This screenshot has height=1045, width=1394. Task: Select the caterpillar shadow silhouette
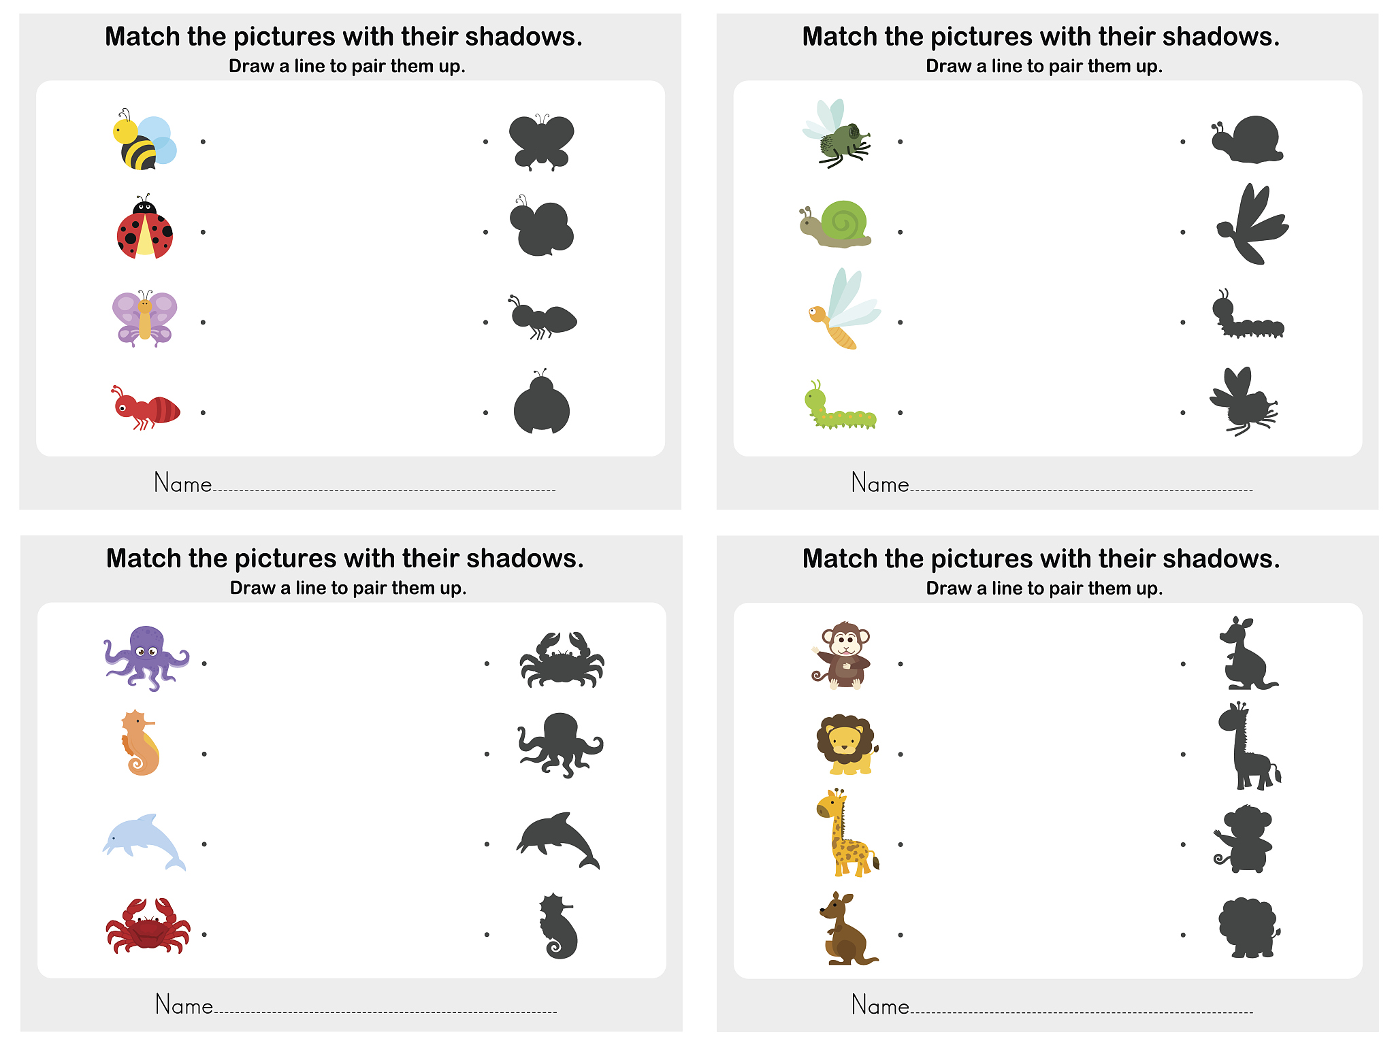coord(1248,314)
